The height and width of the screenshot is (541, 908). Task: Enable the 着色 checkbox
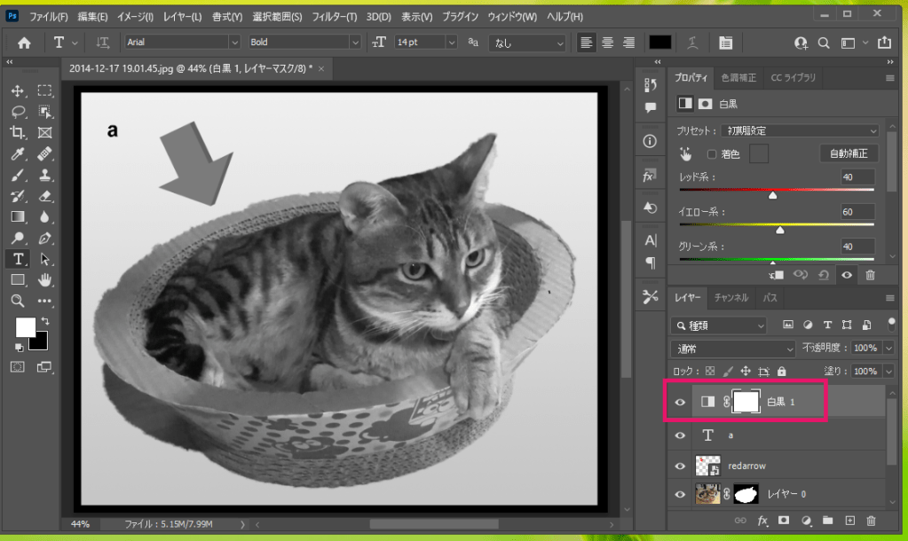point(711,154)
